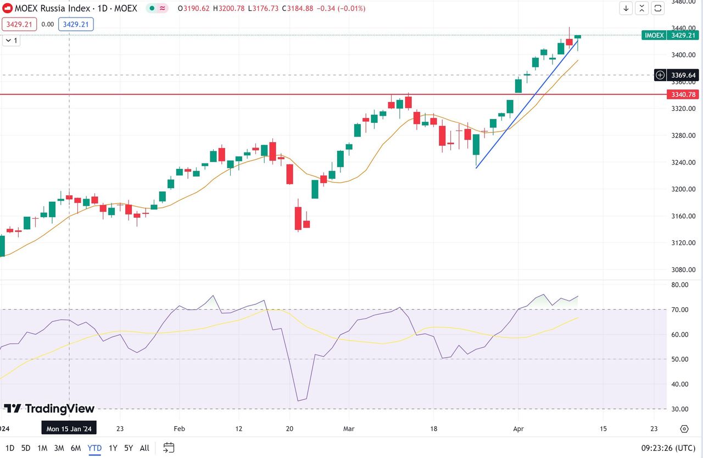
Task: Toggle the pink data update mode indicator
Action: tap(163, 8)
